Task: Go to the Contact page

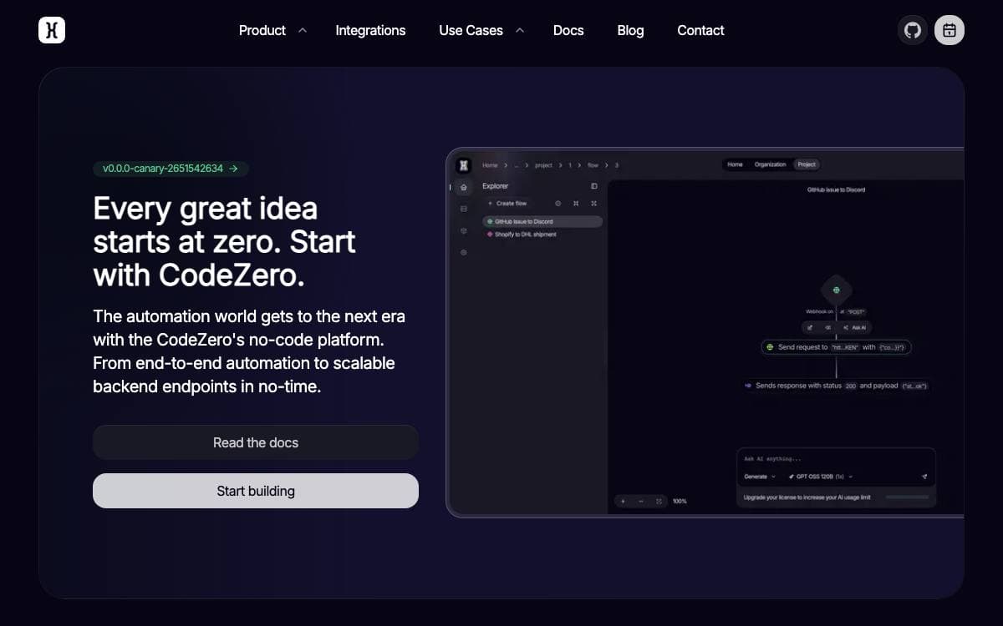Action: coord(700,30)
